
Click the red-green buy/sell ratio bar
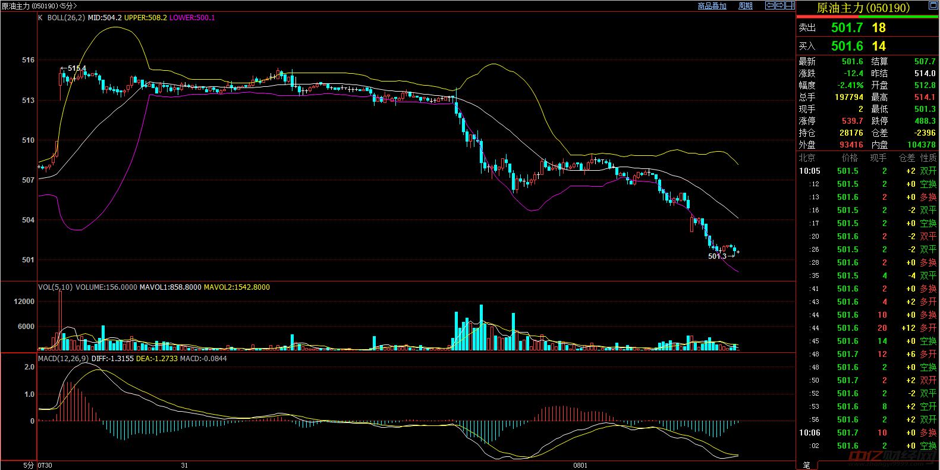867,17
